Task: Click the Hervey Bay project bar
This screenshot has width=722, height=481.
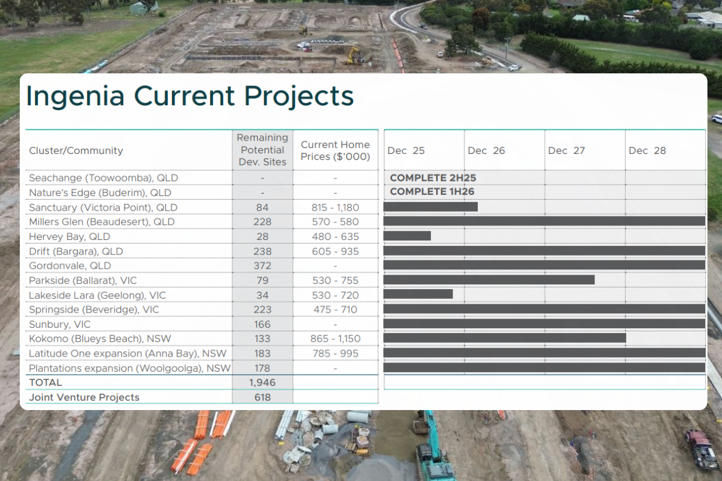Action: 408,237
